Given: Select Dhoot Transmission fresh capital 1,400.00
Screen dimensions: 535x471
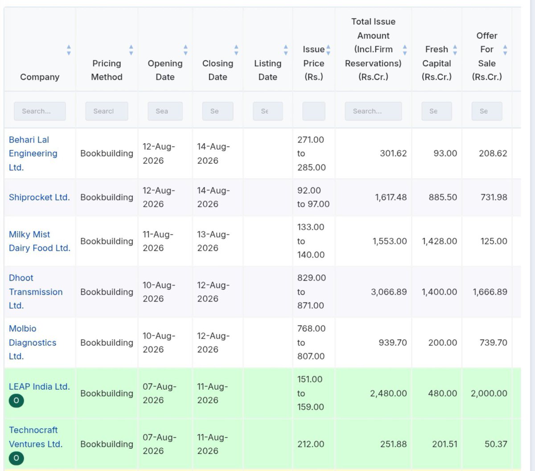Looking at the screenshot, I should (x=440, y=292).
